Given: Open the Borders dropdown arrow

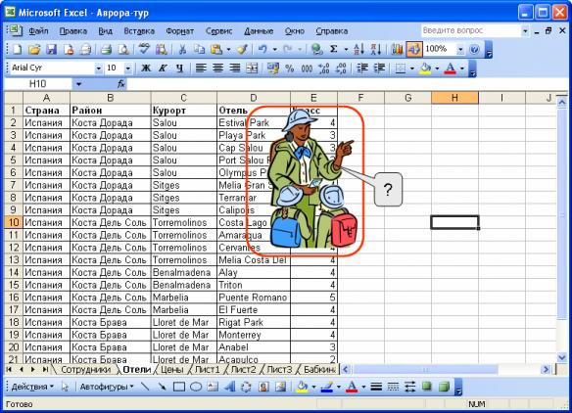Looking at the screenshot, I should tap(411, 69).
